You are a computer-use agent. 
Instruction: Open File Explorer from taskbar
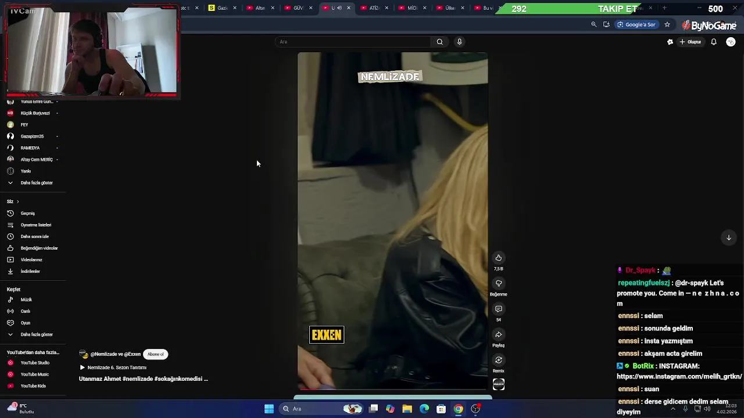click(407, 409)
